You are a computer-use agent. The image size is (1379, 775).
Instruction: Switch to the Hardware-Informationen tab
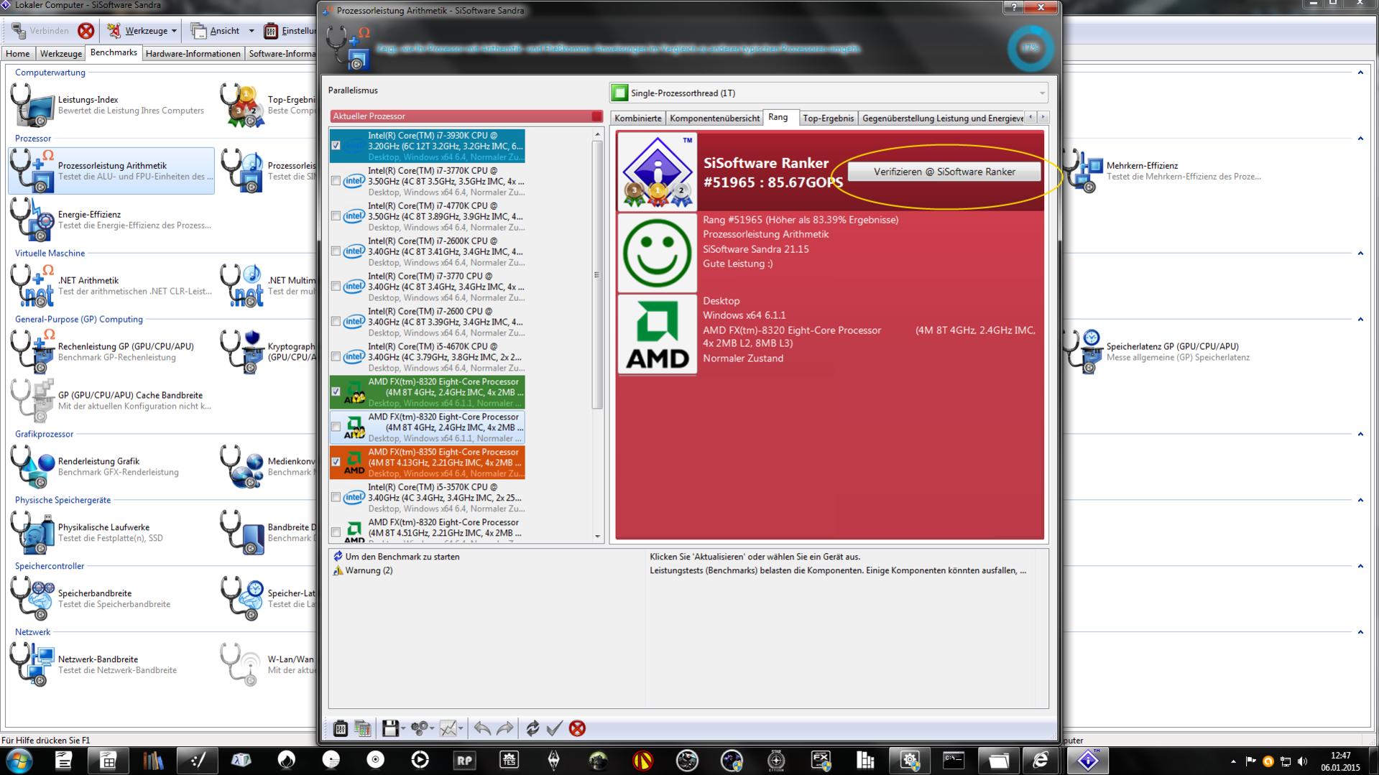tap(193, 54)
